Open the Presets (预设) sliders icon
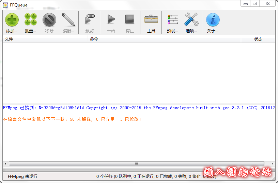 (x=172, y=20)
